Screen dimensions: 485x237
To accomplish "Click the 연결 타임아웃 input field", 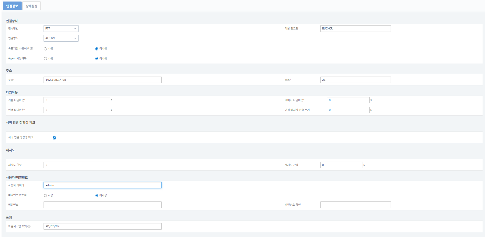I will tap(77, 110).
